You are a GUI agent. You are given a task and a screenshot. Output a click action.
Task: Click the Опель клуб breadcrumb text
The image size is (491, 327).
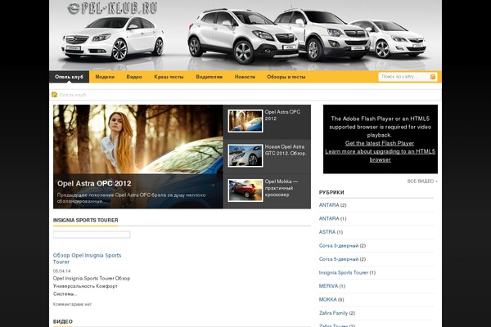(73, 95)
